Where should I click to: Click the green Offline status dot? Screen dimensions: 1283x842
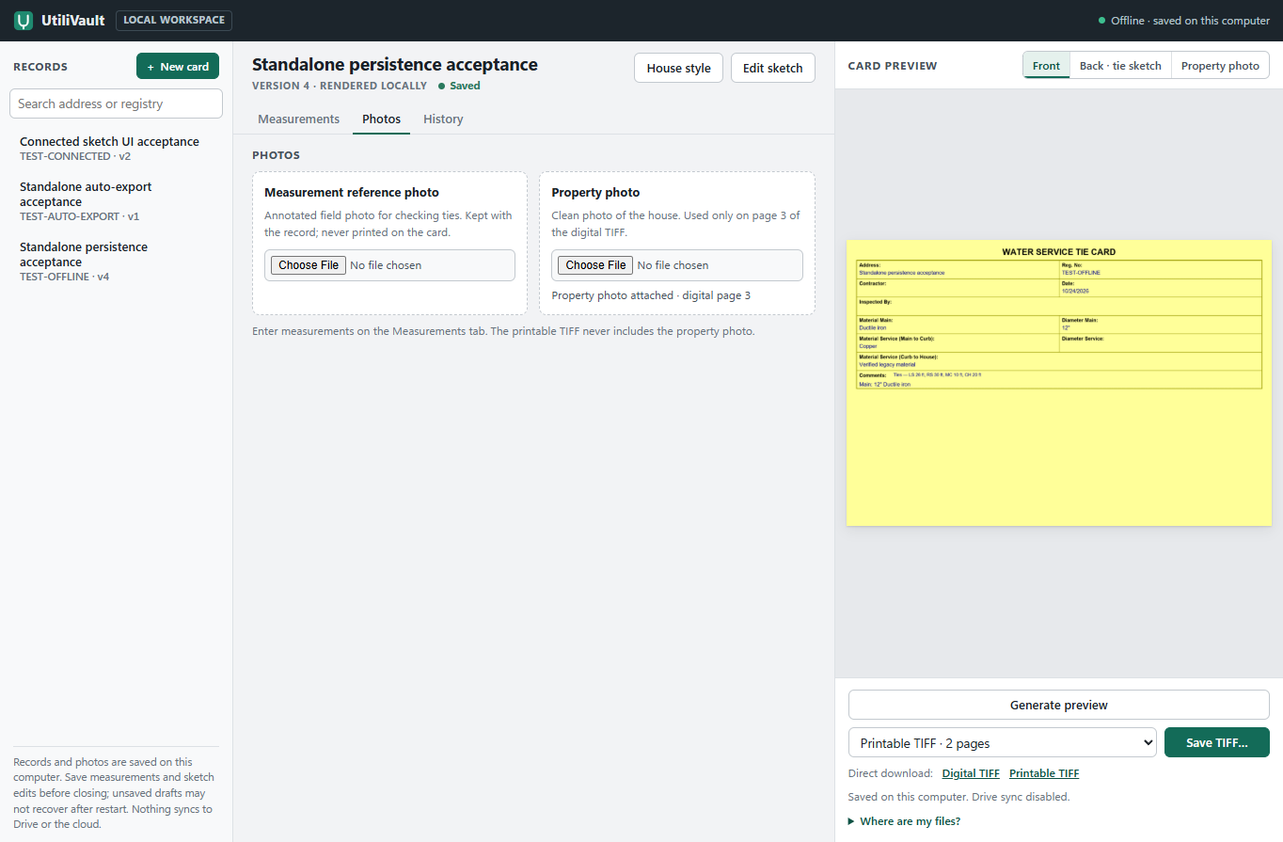coord(1102,21)
